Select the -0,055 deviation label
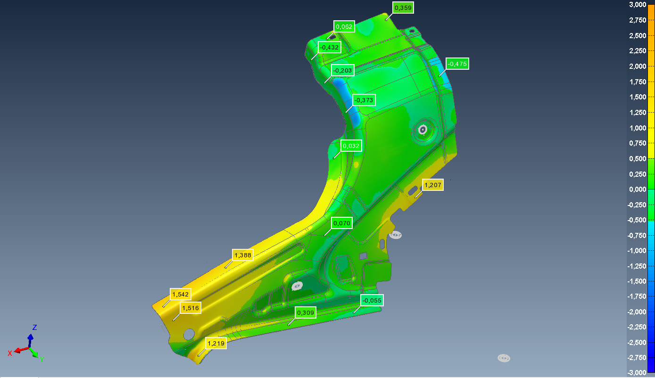Viewport: 655px width, 378px height. click(x=372, y=300)
